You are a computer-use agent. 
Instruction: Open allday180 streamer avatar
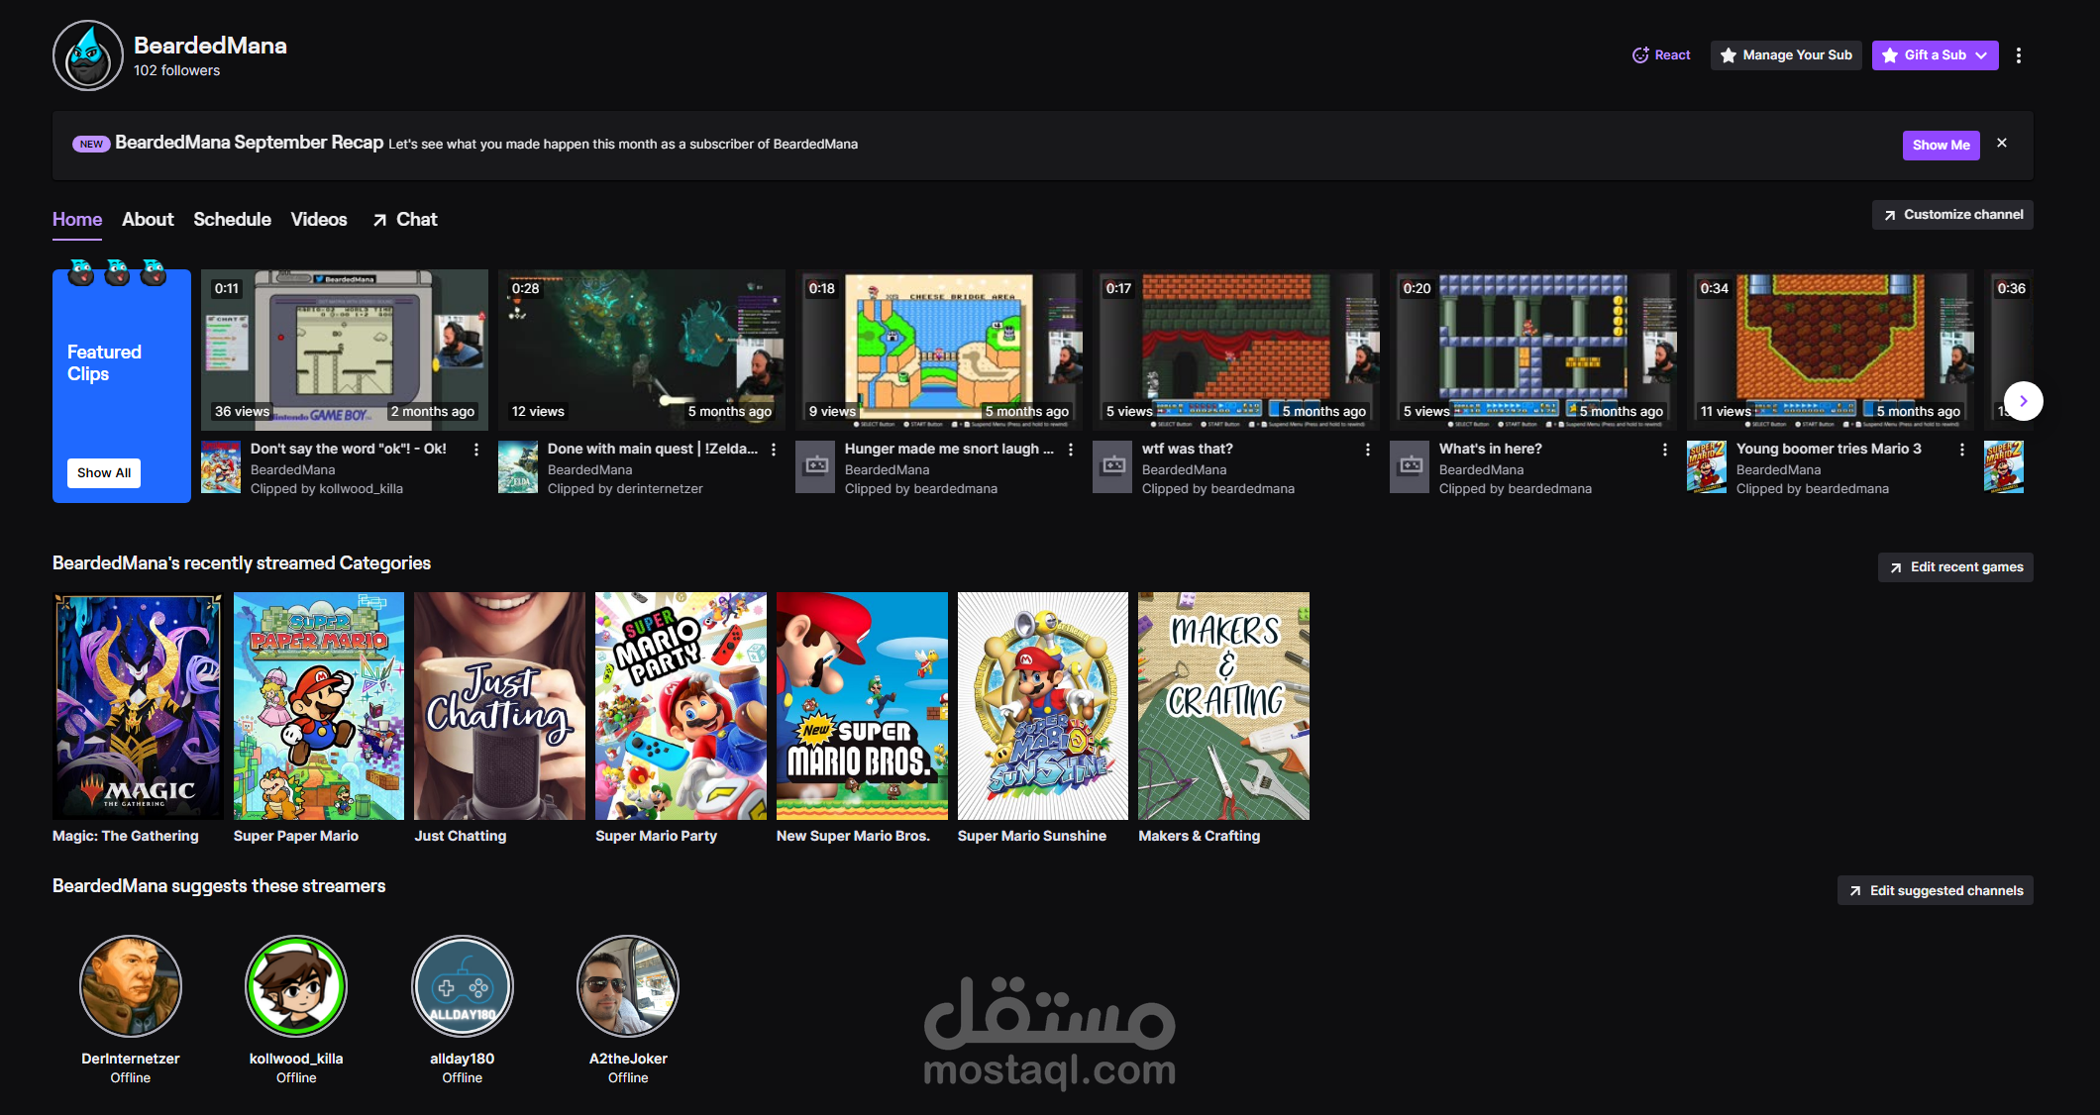(x=463, y=986)
